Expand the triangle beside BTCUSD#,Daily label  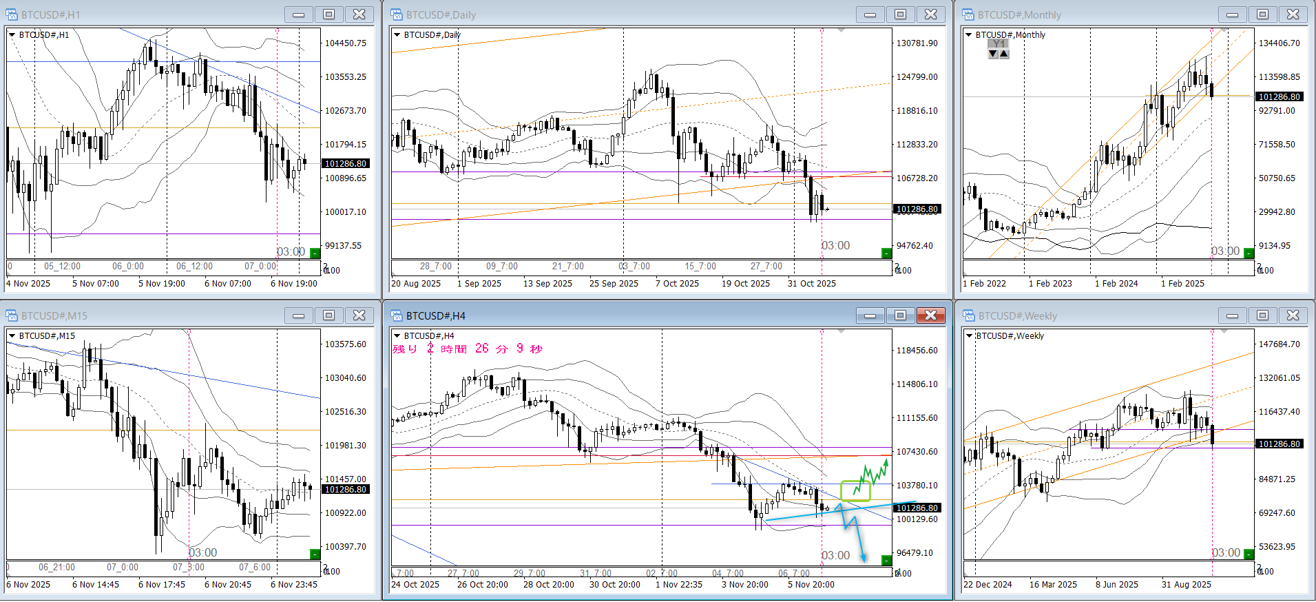click(397, 34)
